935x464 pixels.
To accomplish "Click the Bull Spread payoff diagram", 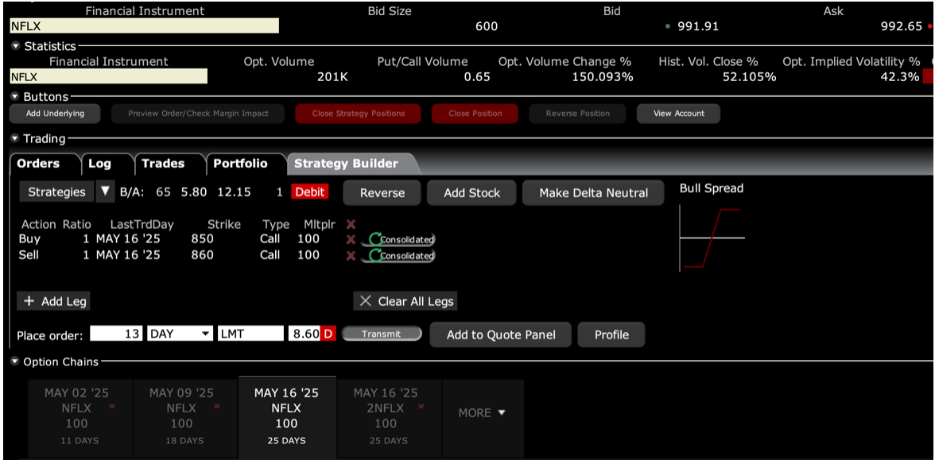I will pyautogui.click(x=712, y=238).
